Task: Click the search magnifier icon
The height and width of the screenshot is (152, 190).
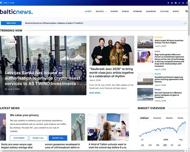Action: point(187,11)
